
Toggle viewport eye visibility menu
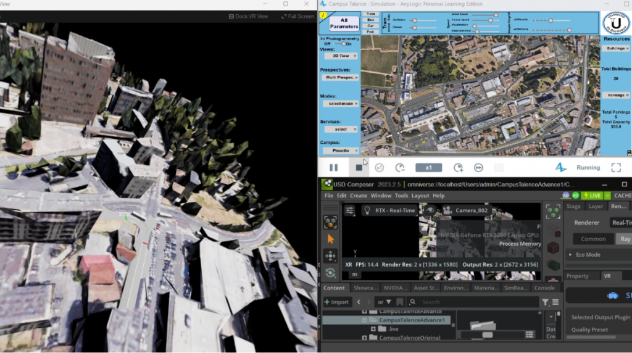tap(430, 210)
